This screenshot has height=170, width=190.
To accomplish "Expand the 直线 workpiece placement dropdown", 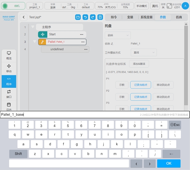I will (144, 53).
